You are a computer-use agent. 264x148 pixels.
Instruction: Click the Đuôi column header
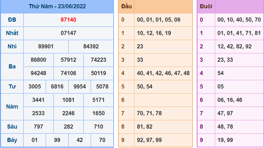coord(206,6)
